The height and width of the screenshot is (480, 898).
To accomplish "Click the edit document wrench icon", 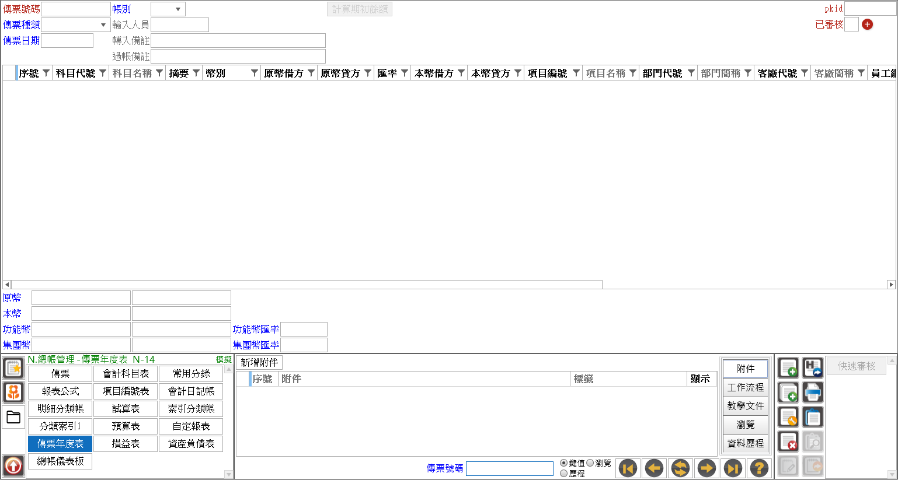I will click(788, 417).
